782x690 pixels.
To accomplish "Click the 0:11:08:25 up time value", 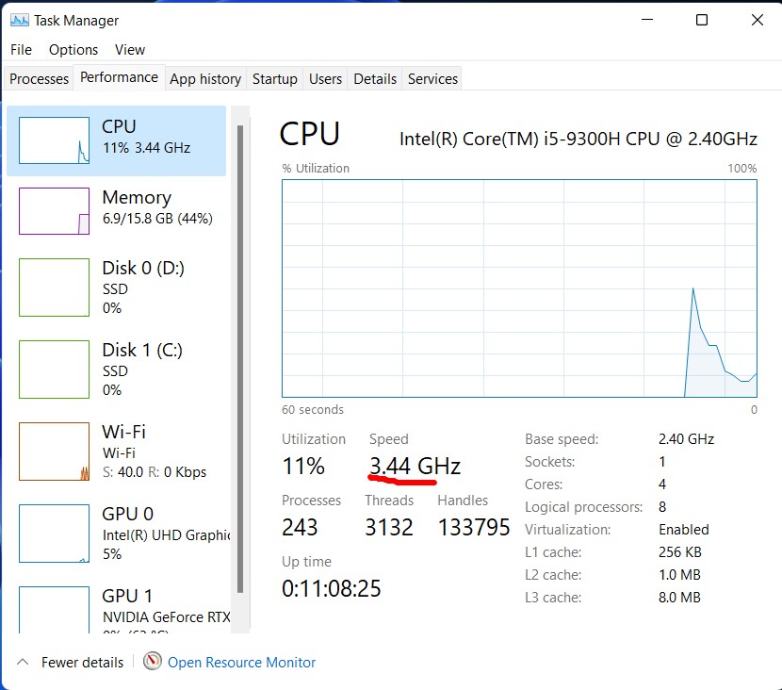I will click(331, 589).
